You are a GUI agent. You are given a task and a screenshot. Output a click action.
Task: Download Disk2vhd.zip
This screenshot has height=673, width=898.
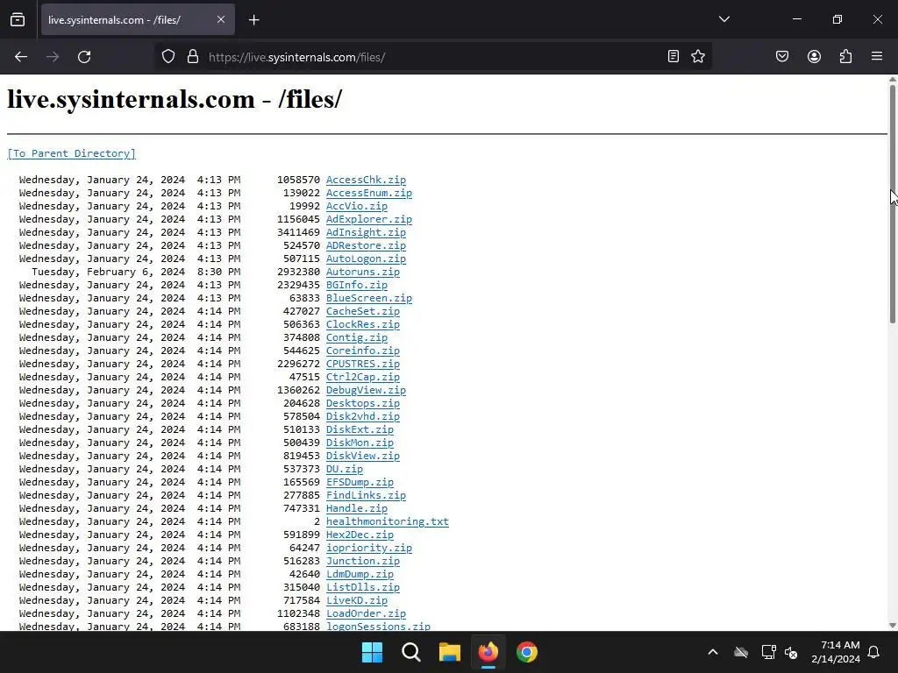(362, 416)
